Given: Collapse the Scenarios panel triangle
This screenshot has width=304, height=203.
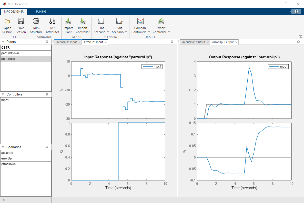Looking at the screenshot, I should click(x=3, y=147).
